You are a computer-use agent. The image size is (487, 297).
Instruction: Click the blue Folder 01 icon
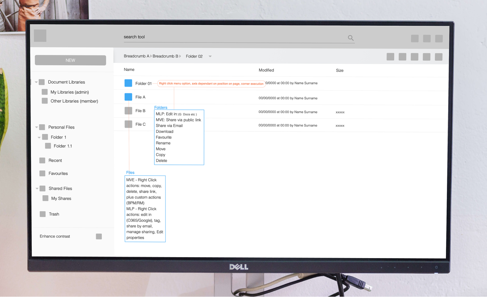point(128,83)
